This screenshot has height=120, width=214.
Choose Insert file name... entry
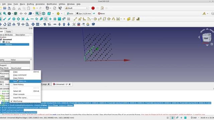(x=25, y=98)
